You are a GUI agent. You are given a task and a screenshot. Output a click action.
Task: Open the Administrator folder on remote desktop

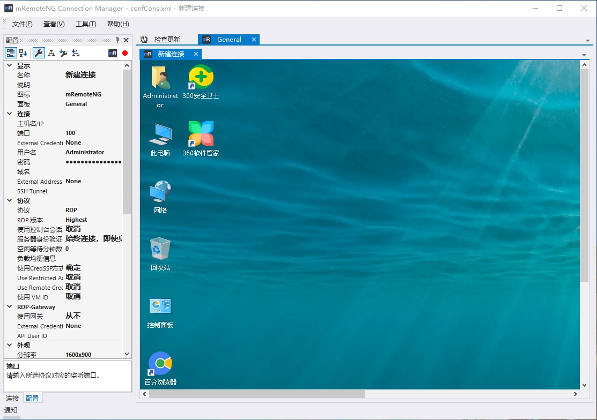[x=160, y=87]
